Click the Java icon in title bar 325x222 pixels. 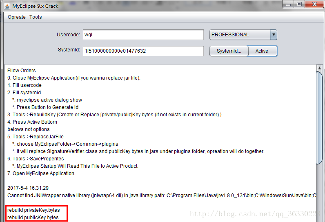coord(7,6)
